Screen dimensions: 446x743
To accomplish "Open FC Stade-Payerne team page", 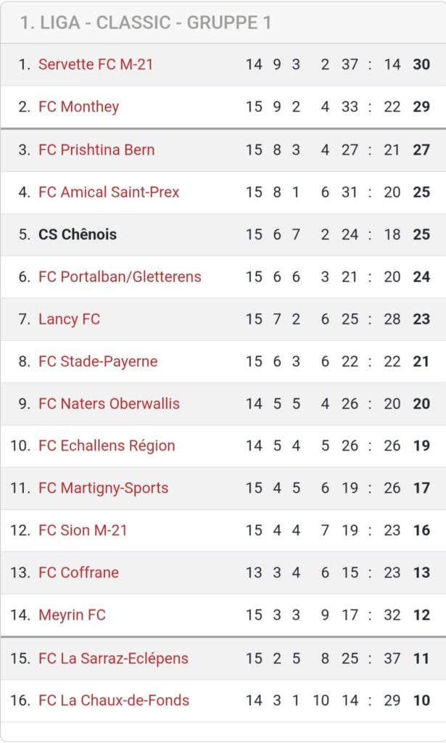I will pos(97,361).
